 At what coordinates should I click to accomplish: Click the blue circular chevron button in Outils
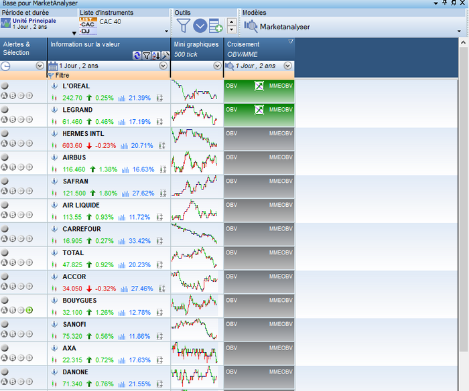pos(200,25)
